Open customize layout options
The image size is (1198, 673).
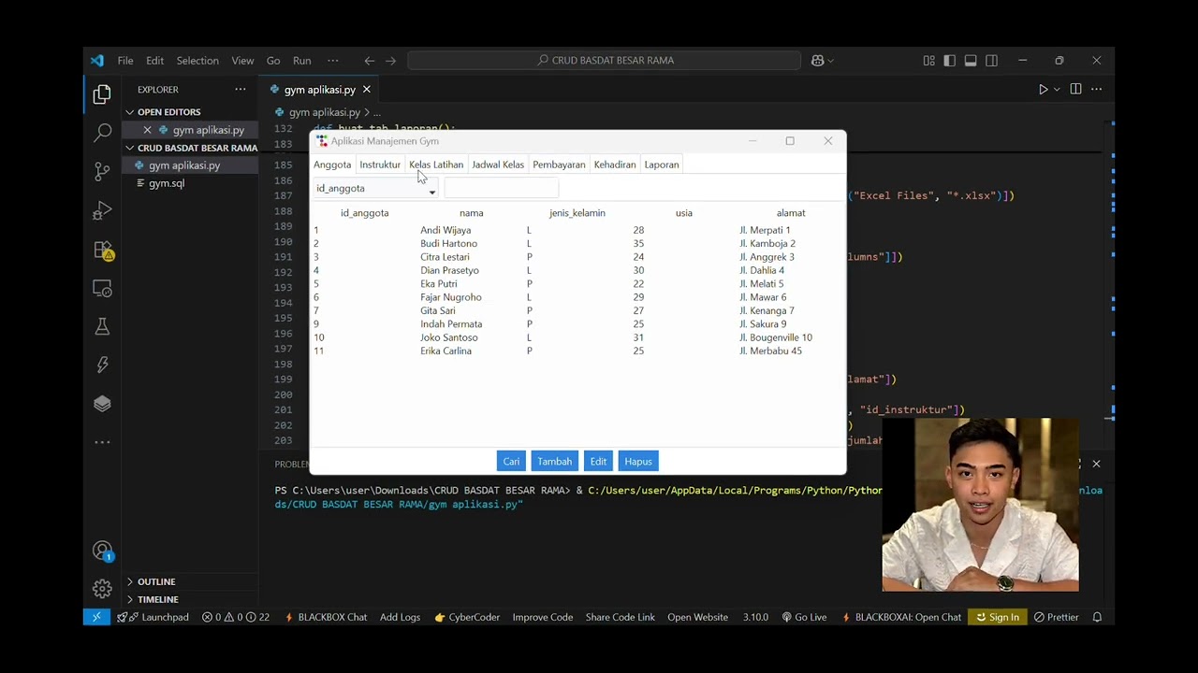point(928,61)
